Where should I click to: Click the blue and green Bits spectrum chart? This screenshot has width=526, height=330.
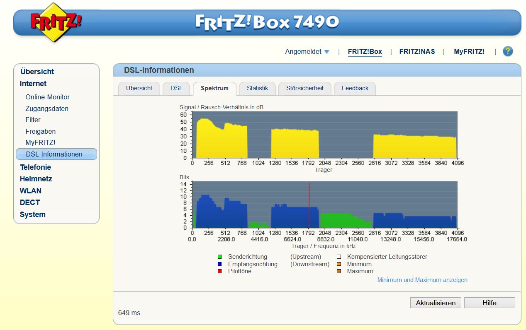click(x=325, y=205)
